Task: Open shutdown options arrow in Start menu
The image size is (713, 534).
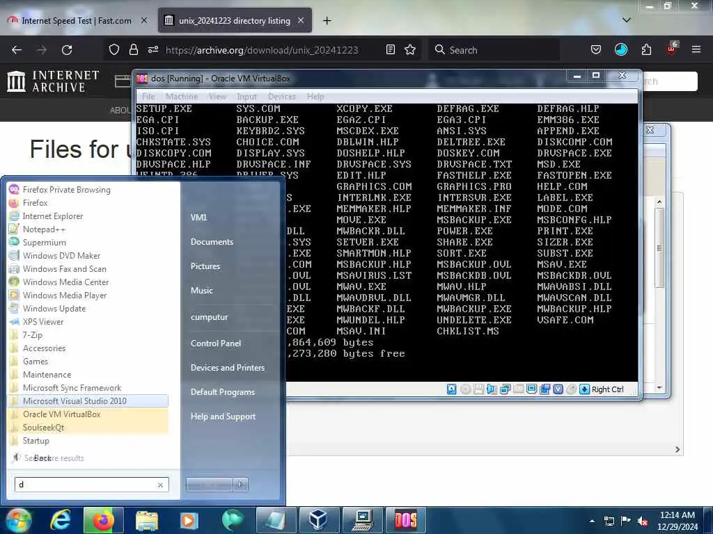Action: (x=241, y=485)
